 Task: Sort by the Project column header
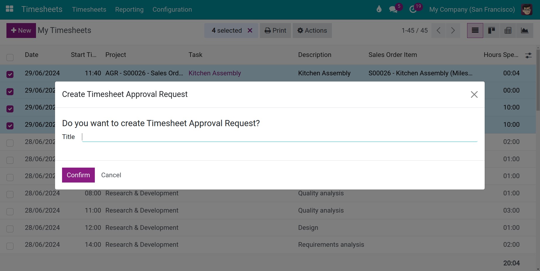(x=116, y=55)
